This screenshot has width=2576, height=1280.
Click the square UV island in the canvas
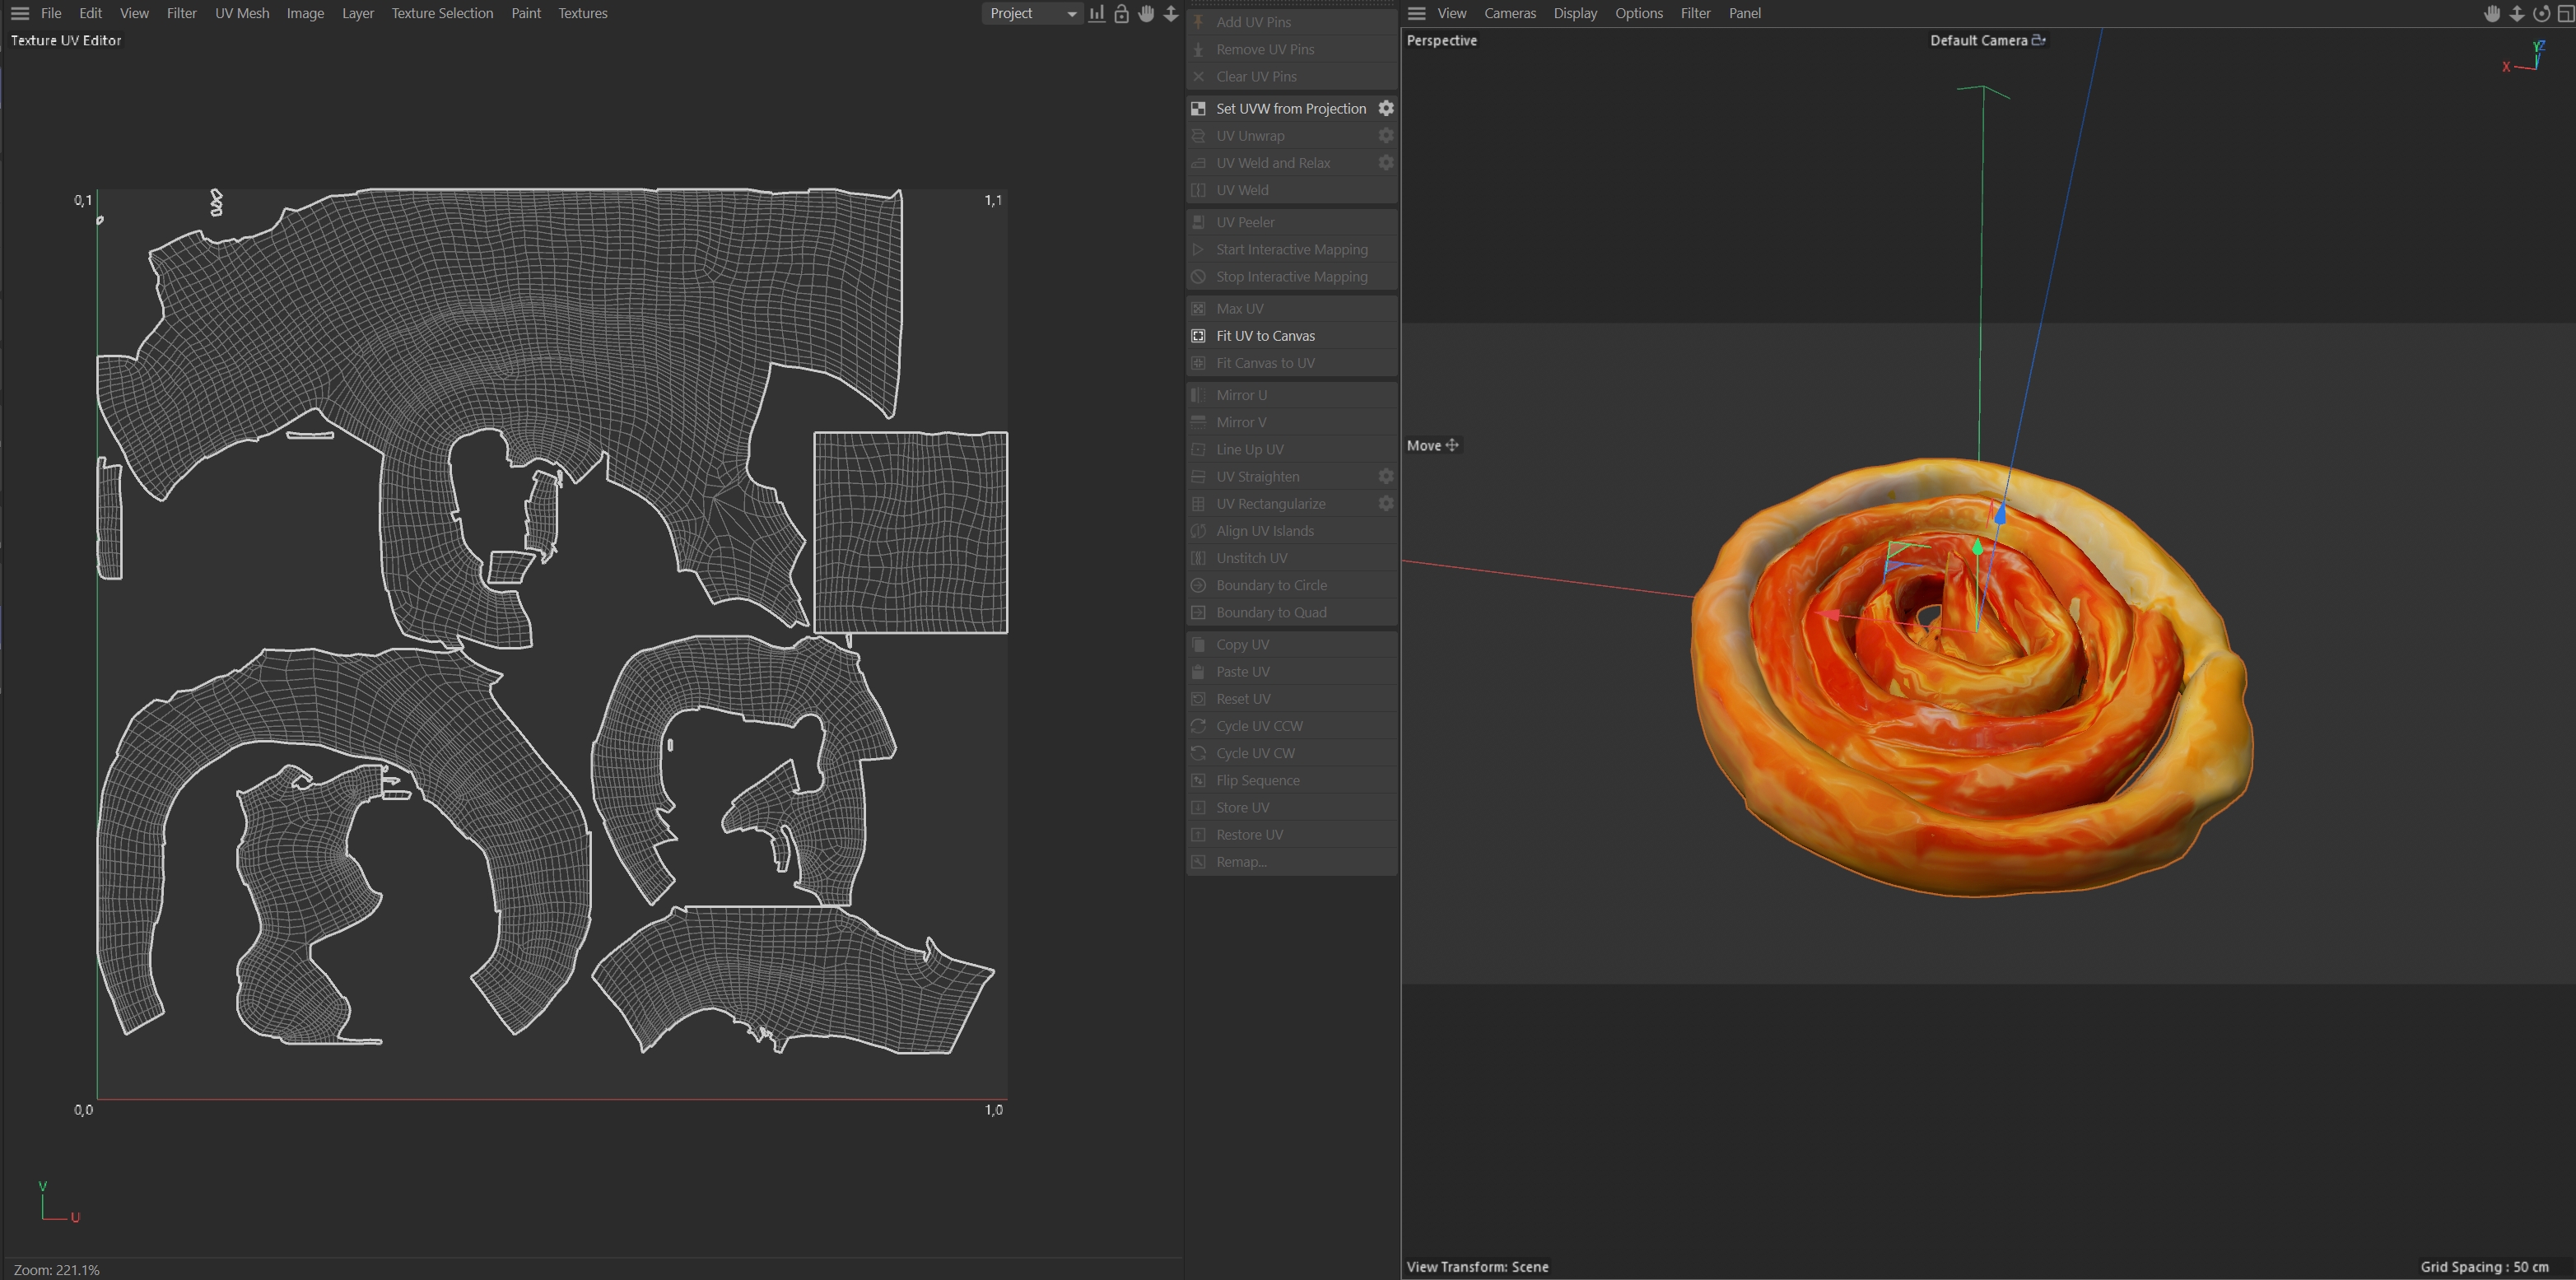tap(910, 532)
